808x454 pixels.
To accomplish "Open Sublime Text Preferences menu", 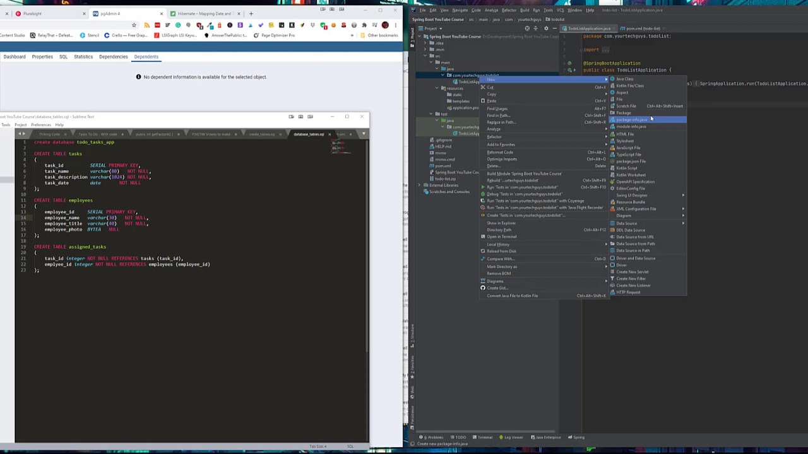I will 41,125.
